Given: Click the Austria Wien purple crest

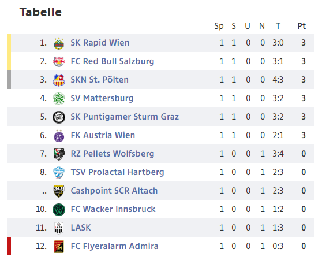Looking at the screenshot, I should tap(59, 136).
